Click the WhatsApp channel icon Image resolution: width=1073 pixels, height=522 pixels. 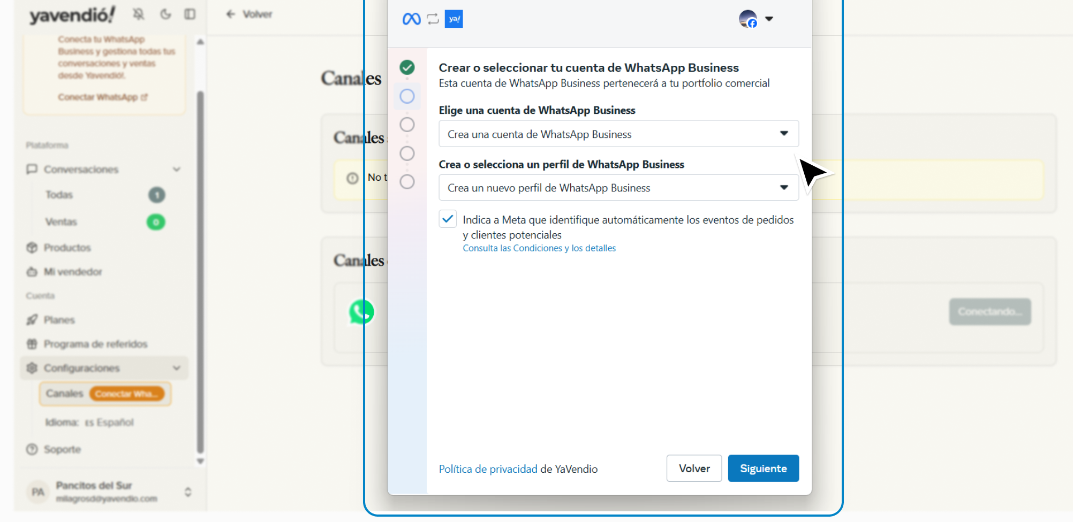[361, 312]
